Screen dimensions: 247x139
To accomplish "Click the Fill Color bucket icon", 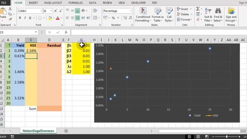I will click(50, 18).
